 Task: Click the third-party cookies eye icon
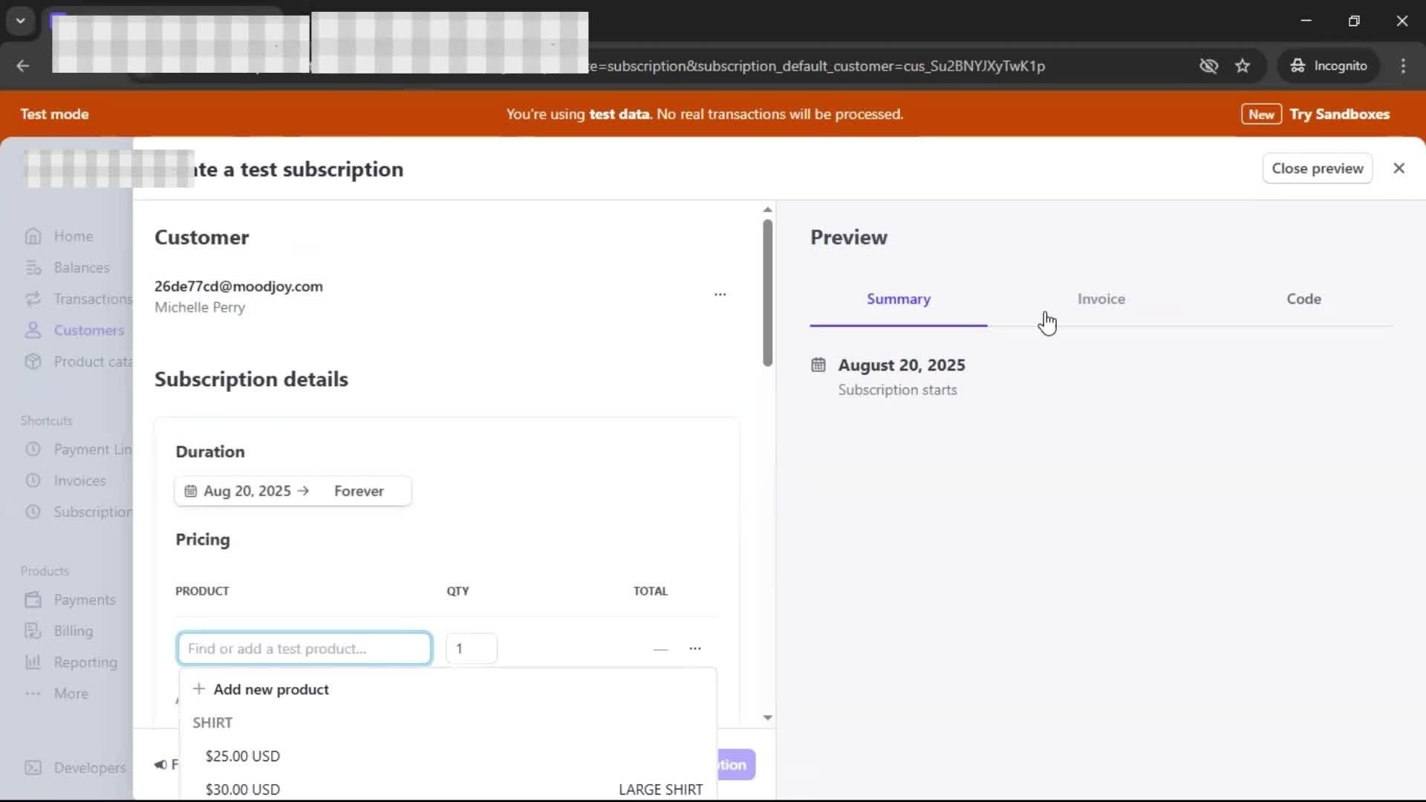[1208, 66]
